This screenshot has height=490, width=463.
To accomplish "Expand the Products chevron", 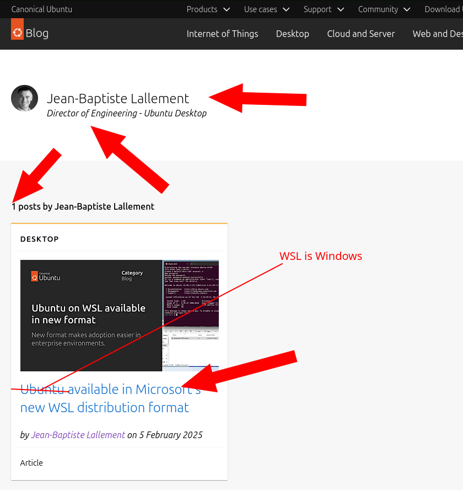I will (x=227, y=10).
